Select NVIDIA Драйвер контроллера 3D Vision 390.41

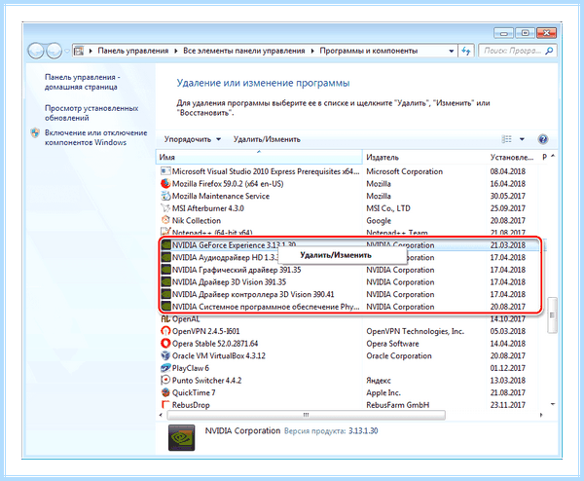350,294
